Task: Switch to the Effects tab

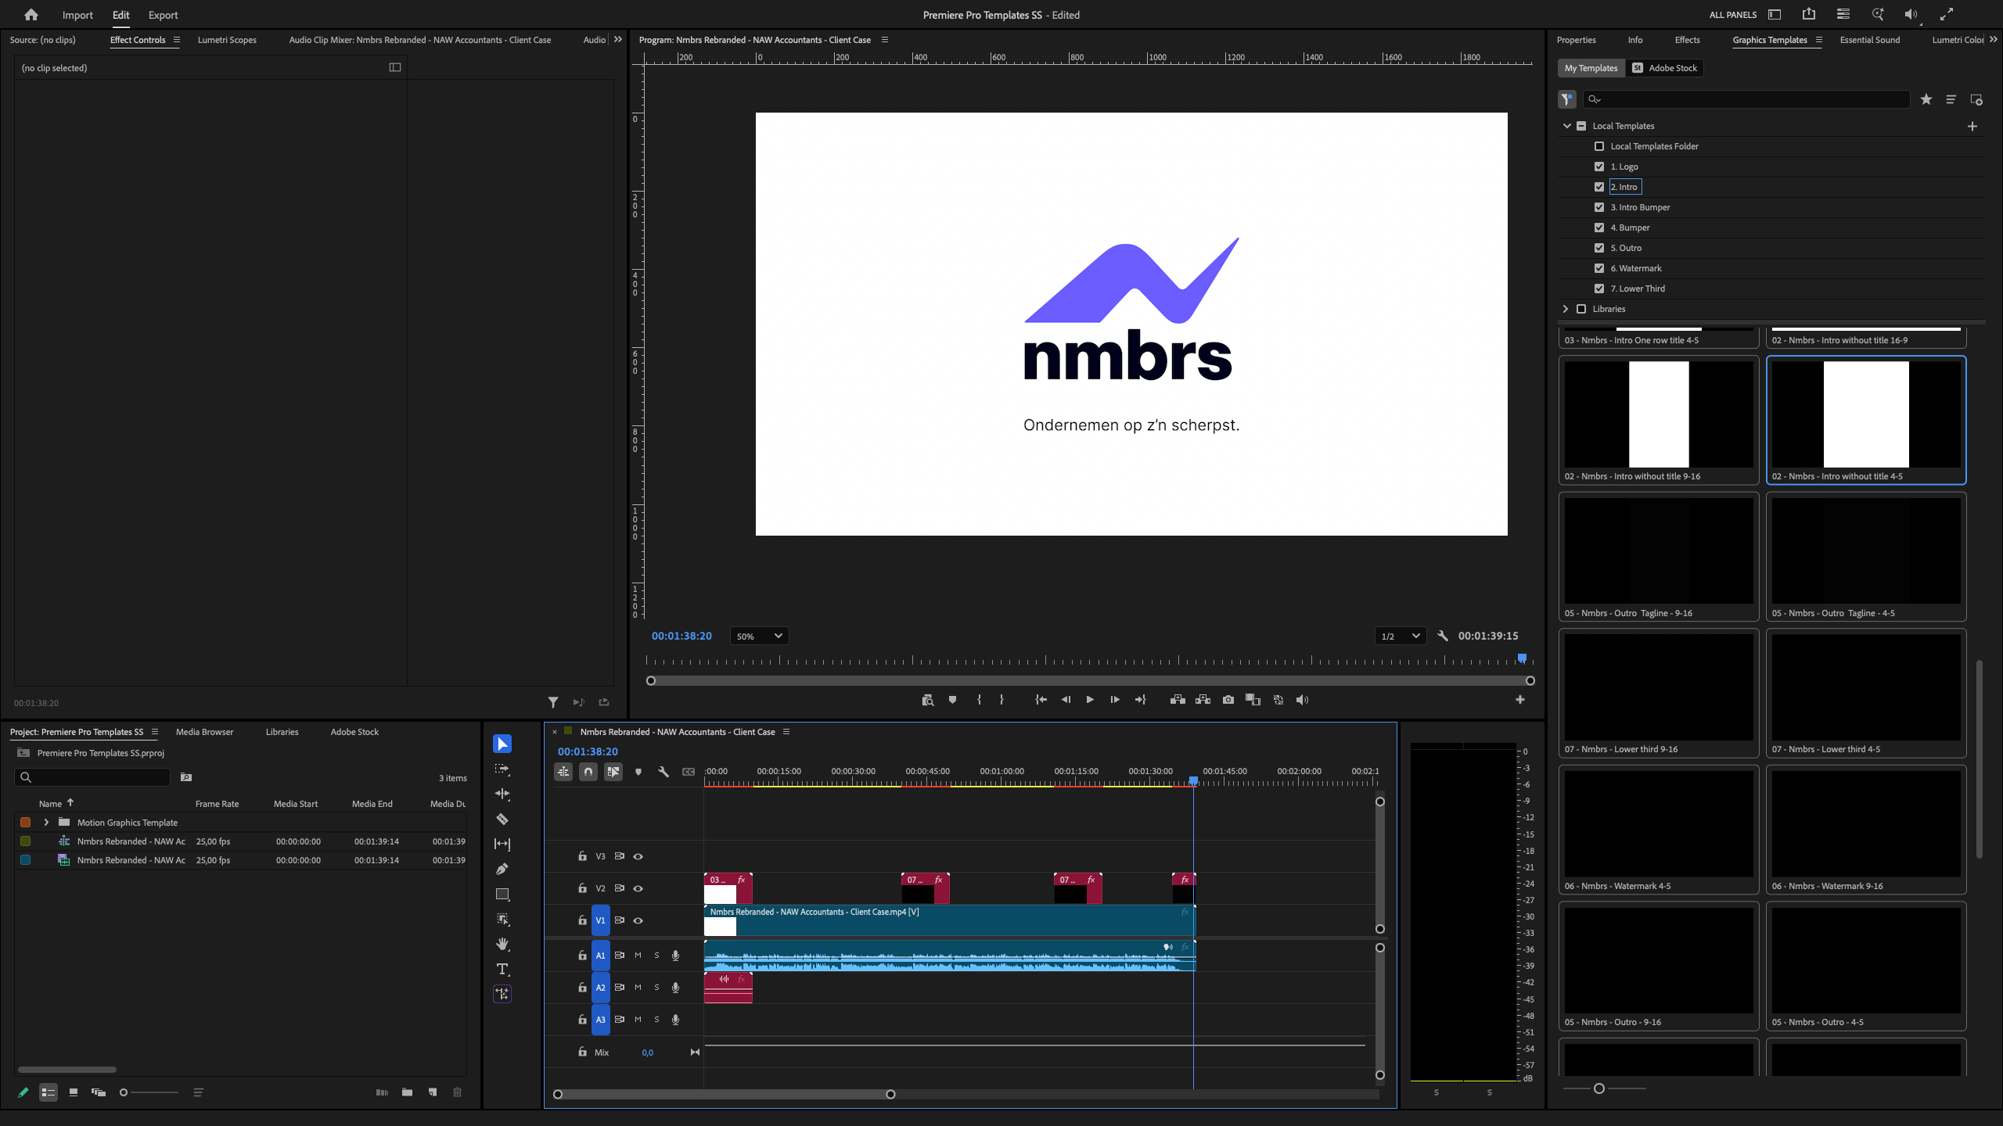Action: point(1688,40)
